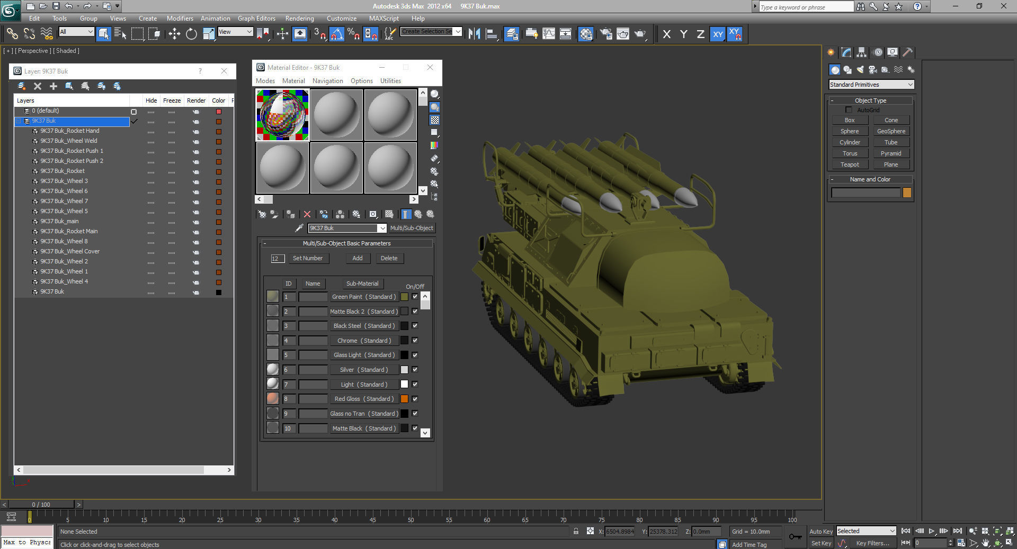Choose the Select and Rotate tool
The image size is (1017, 549).
pyautogui.click(x=191, y=34)
